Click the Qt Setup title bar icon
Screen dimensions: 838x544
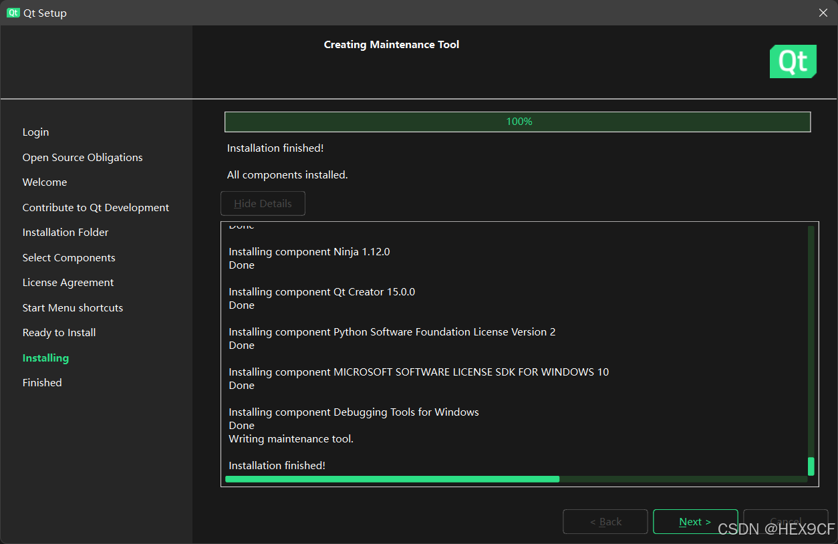13,13
